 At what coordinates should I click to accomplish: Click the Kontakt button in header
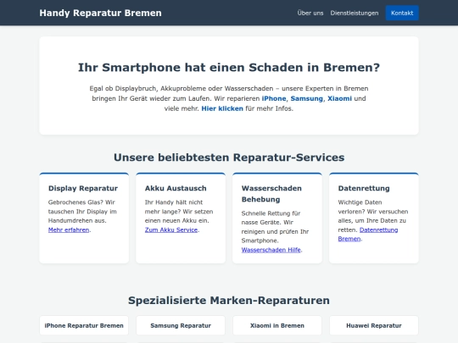[402, 13]
